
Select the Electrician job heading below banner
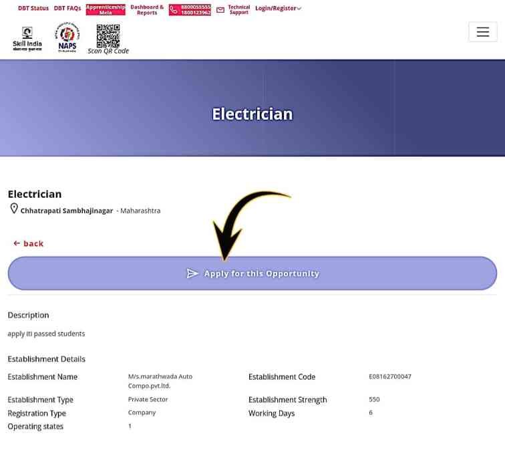35,194
